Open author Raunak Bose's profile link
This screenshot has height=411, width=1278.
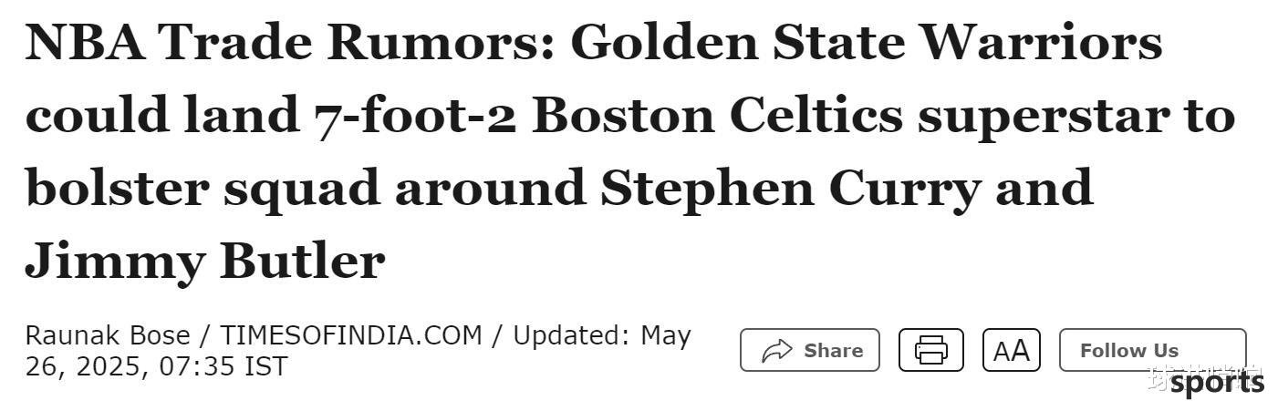(108, 335)
